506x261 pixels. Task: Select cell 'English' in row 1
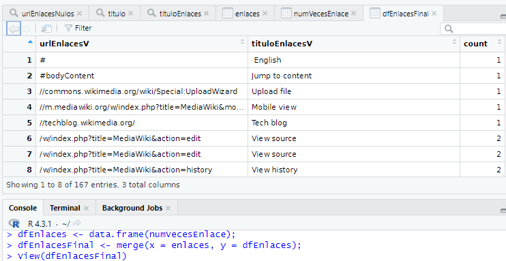[x=354, y=60]
